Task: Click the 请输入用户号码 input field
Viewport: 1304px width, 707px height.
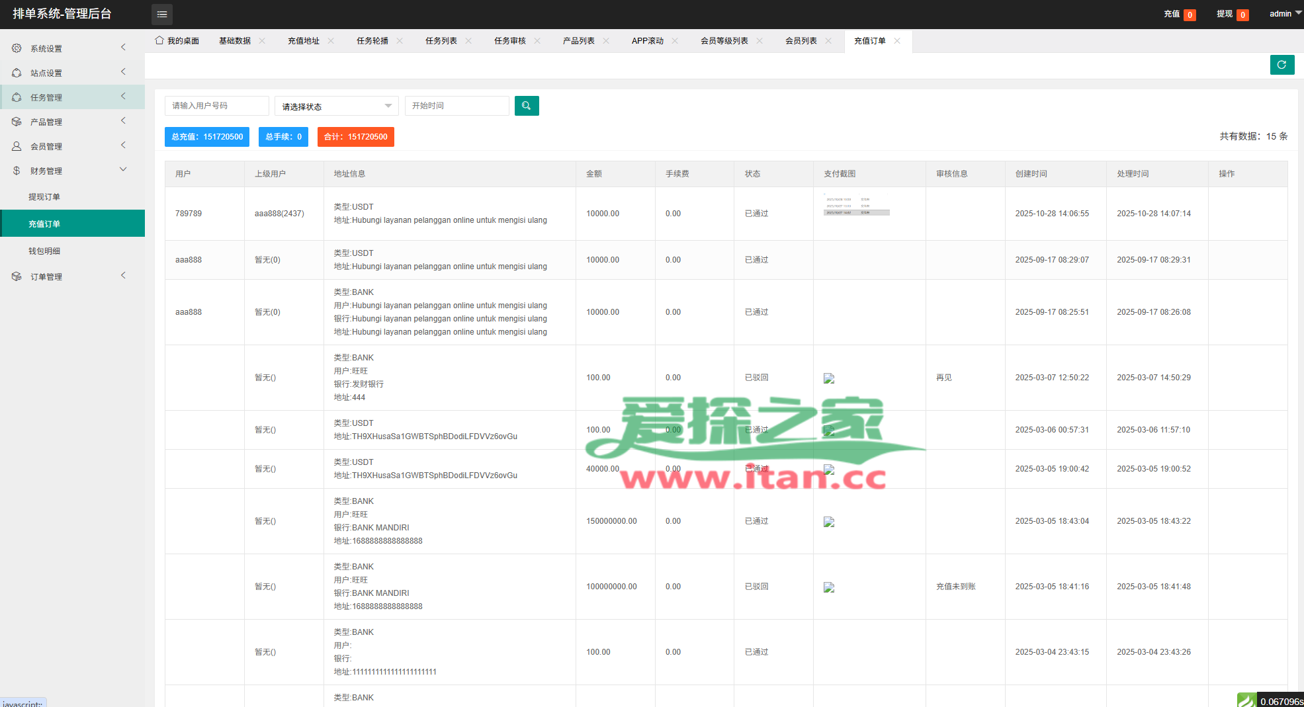Action: 216,106
